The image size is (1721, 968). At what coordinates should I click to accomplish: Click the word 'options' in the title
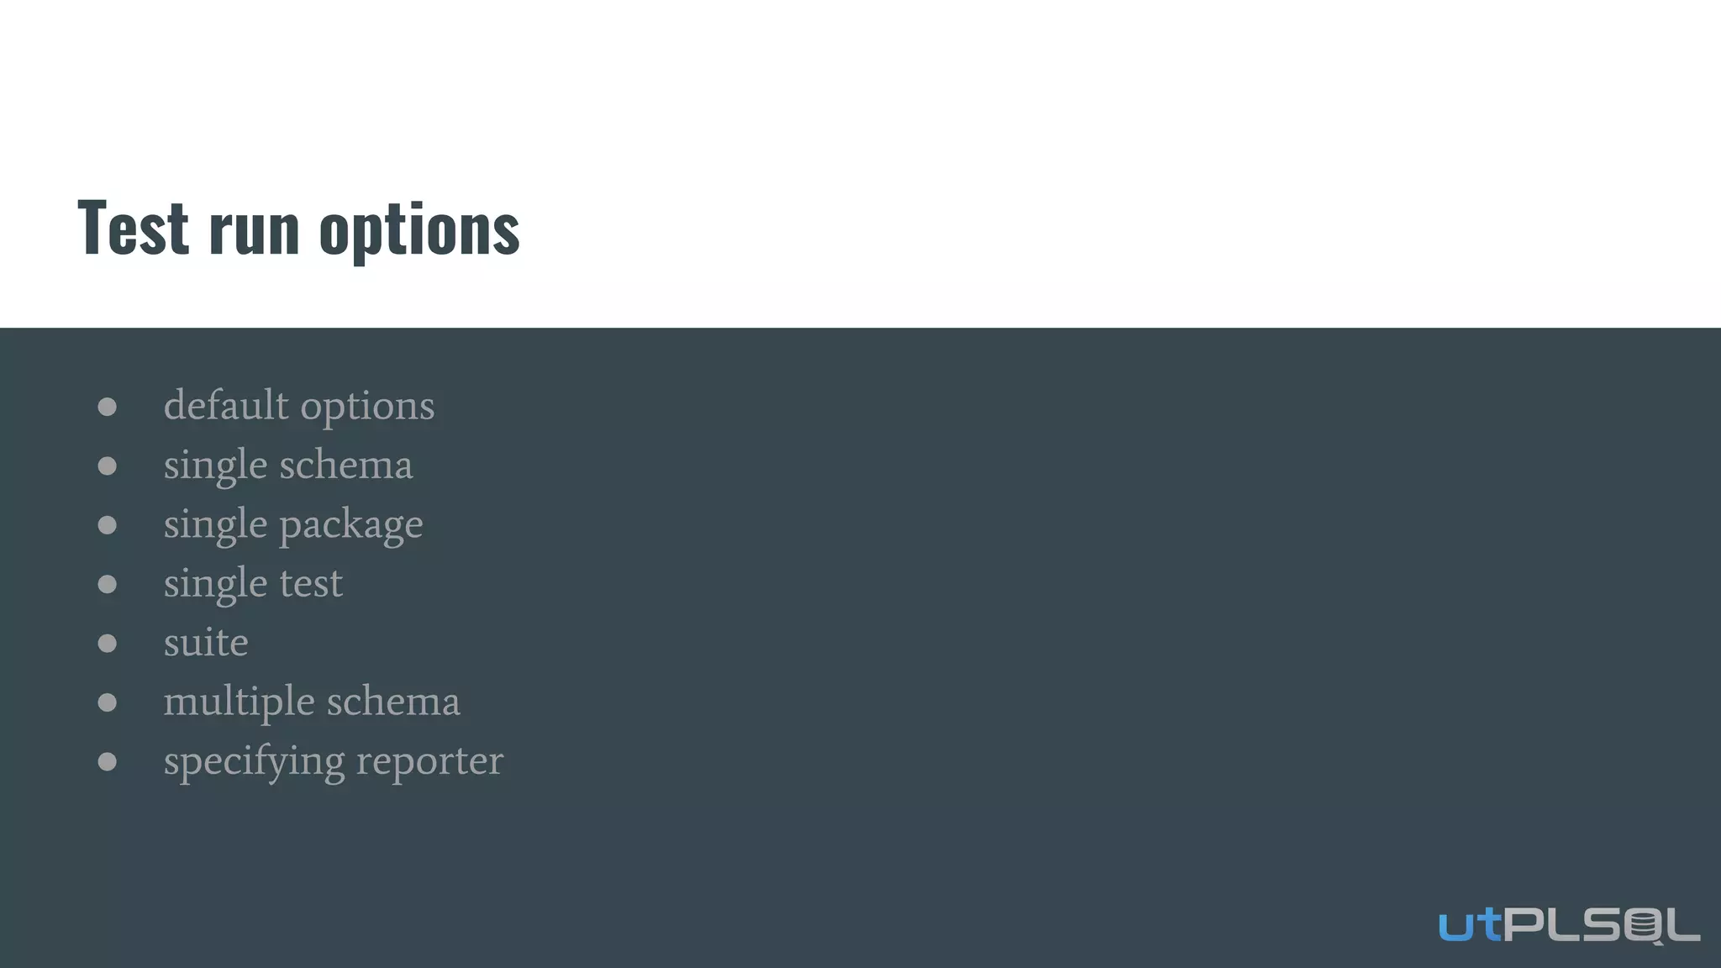(x=419, y=229)
